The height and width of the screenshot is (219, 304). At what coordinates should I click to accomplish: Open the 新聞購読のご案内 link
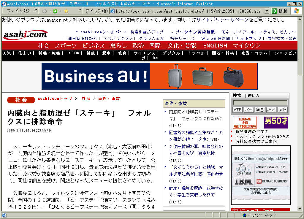pos(252,131)
